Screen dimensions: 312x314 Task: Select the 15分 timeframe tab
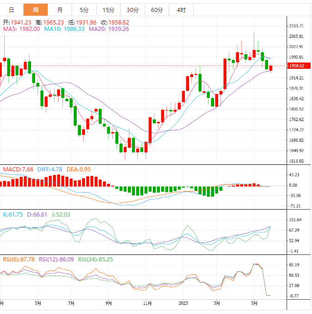tap(108, 10)
